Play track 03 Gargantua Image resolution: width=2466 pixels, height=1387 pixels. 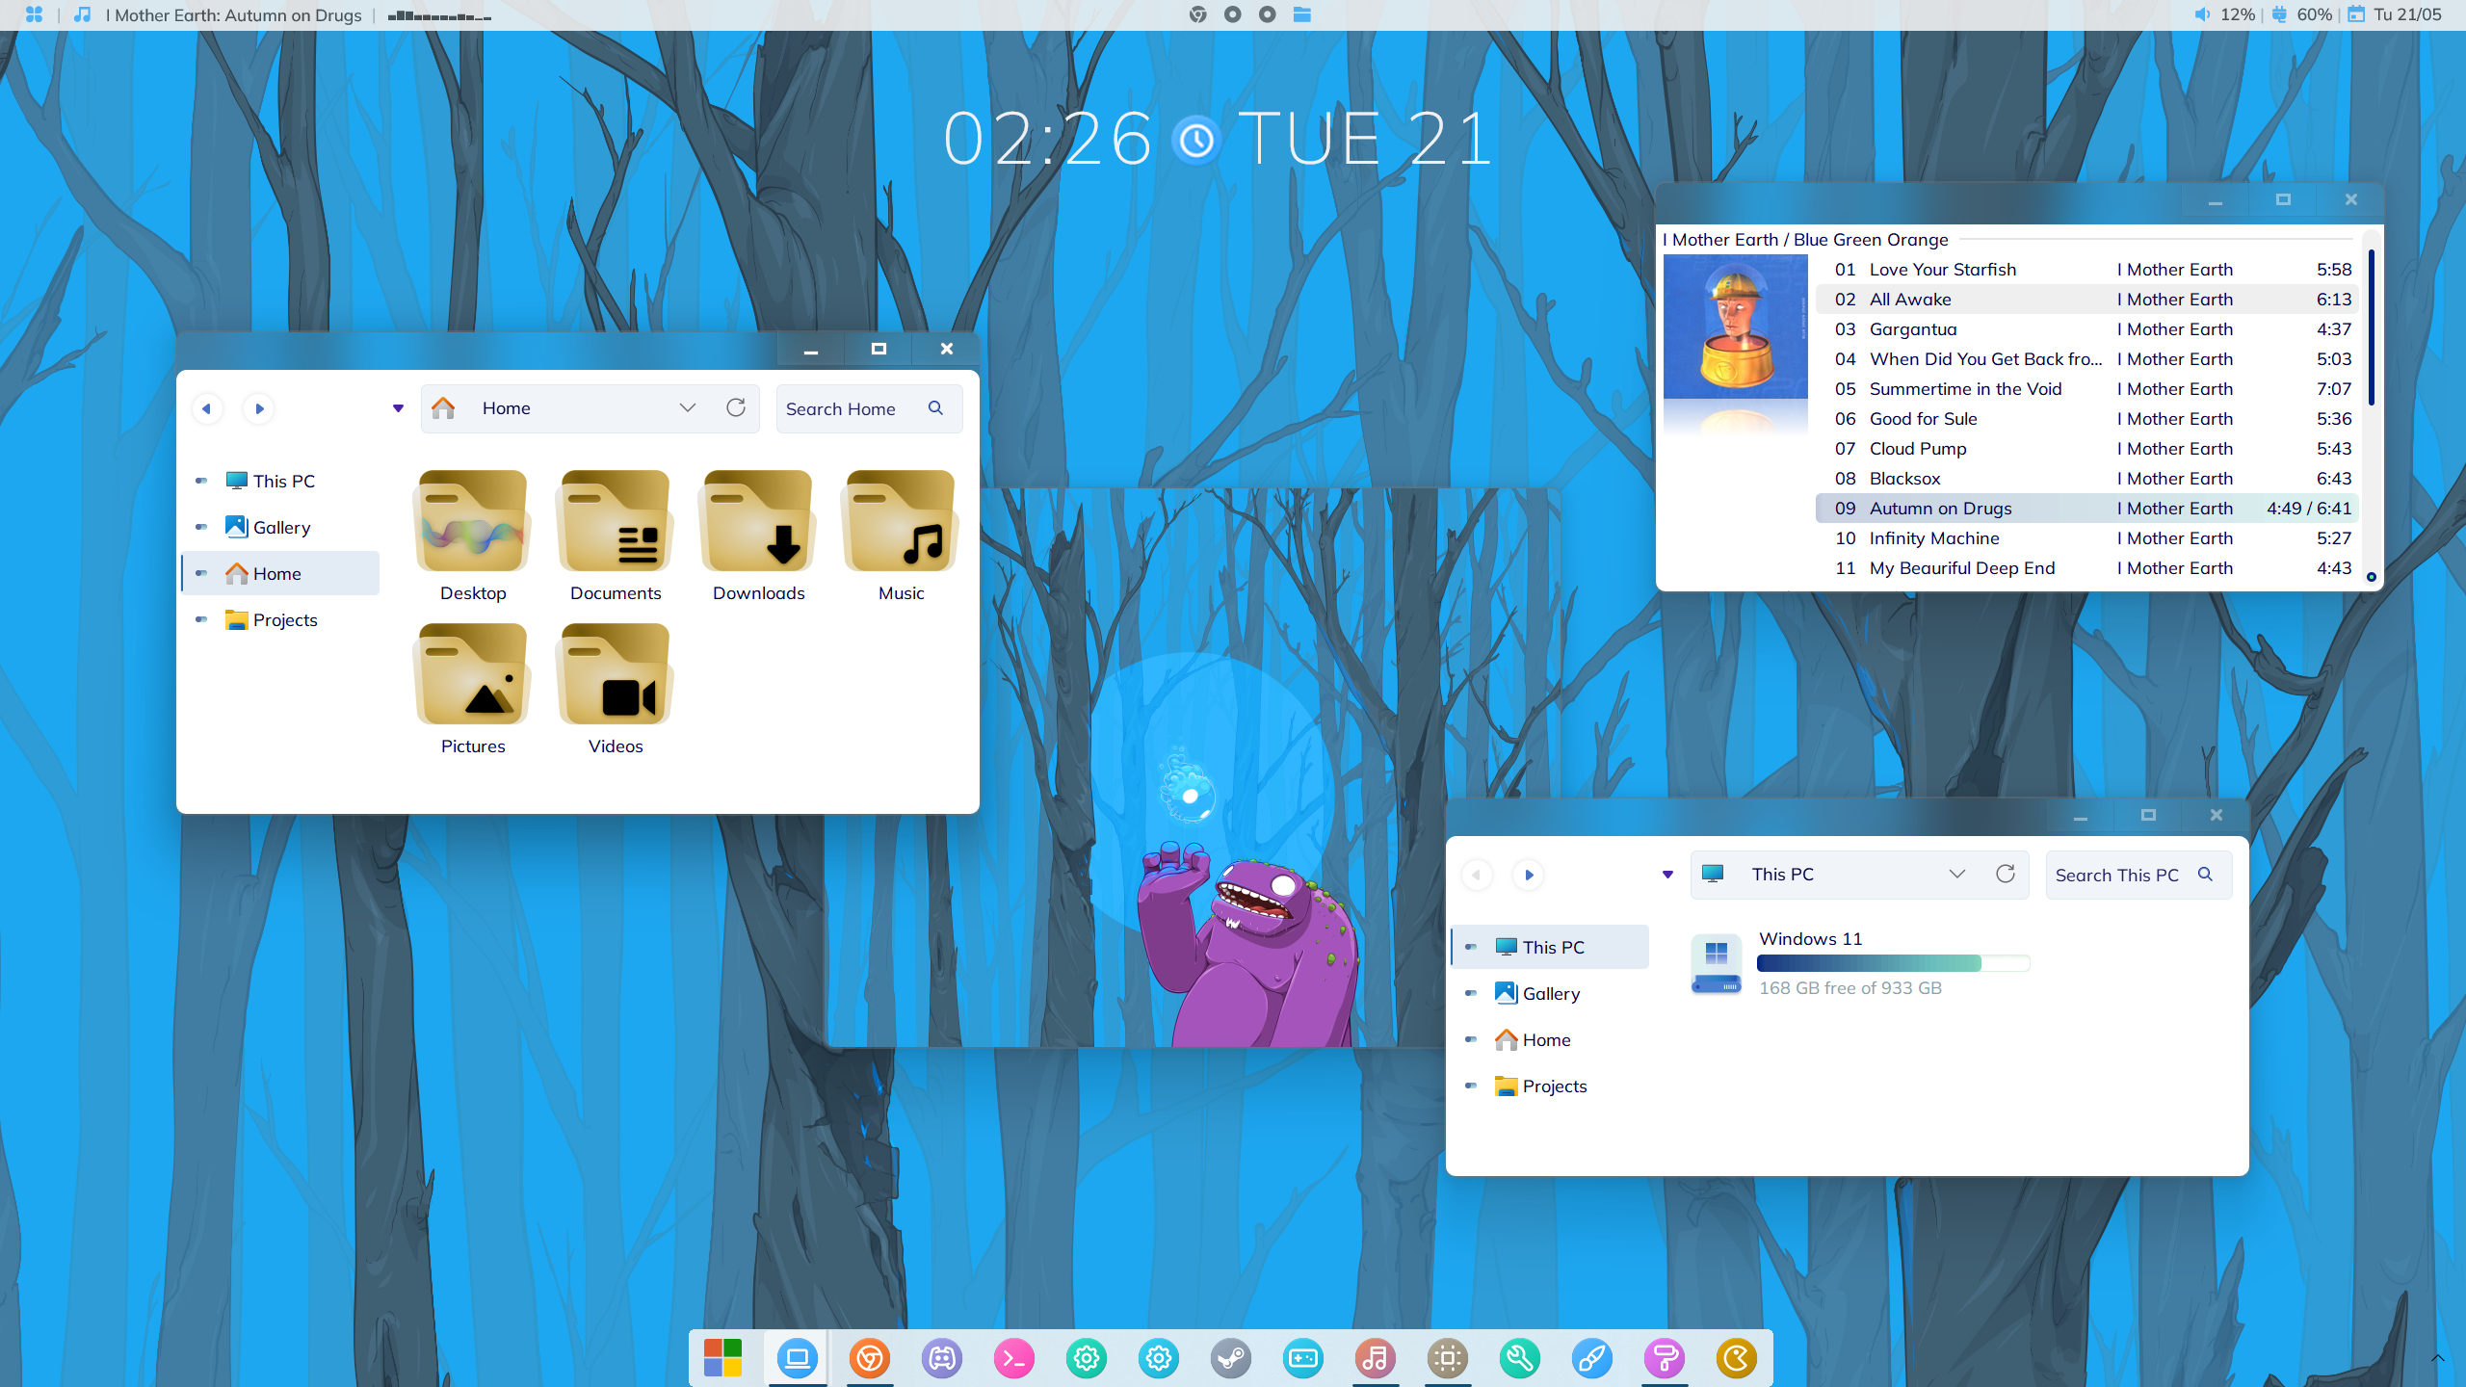(x=1912, y=329)
